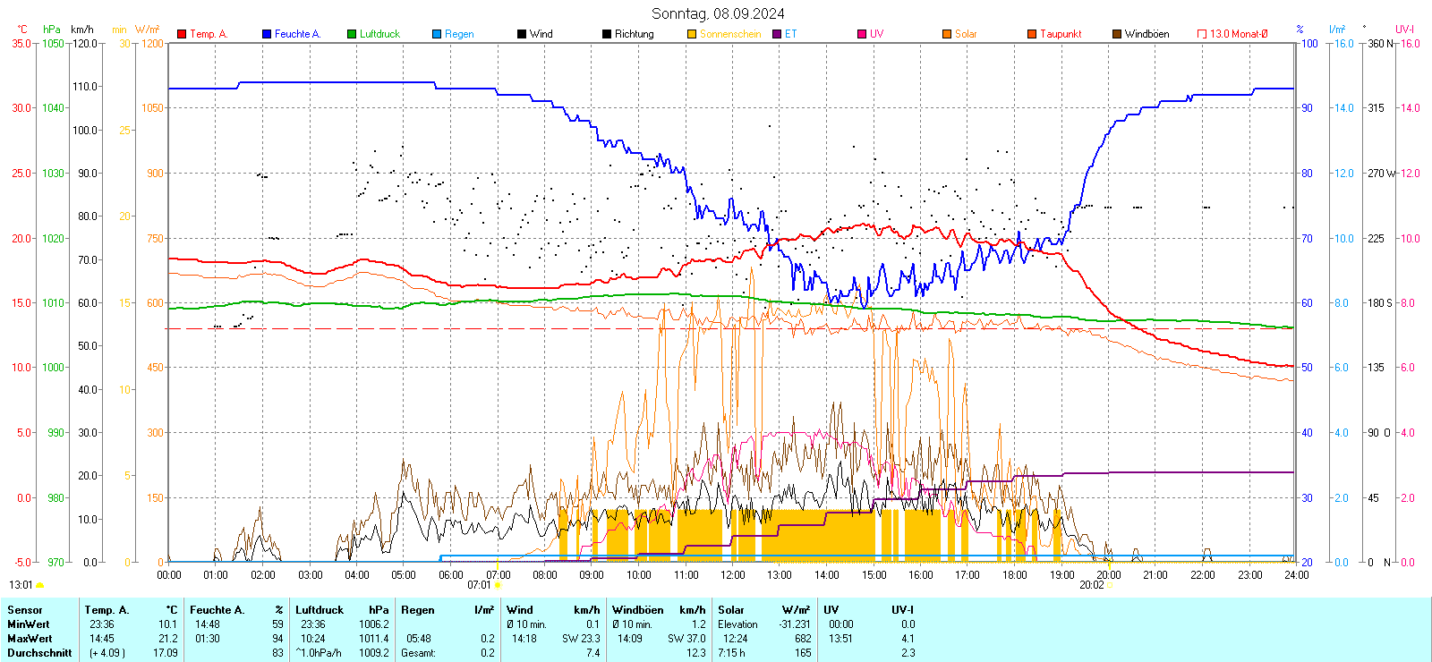
Task: Click the orange Solar legend swatch
Action: pyautogui.click(x=947, y=34)
